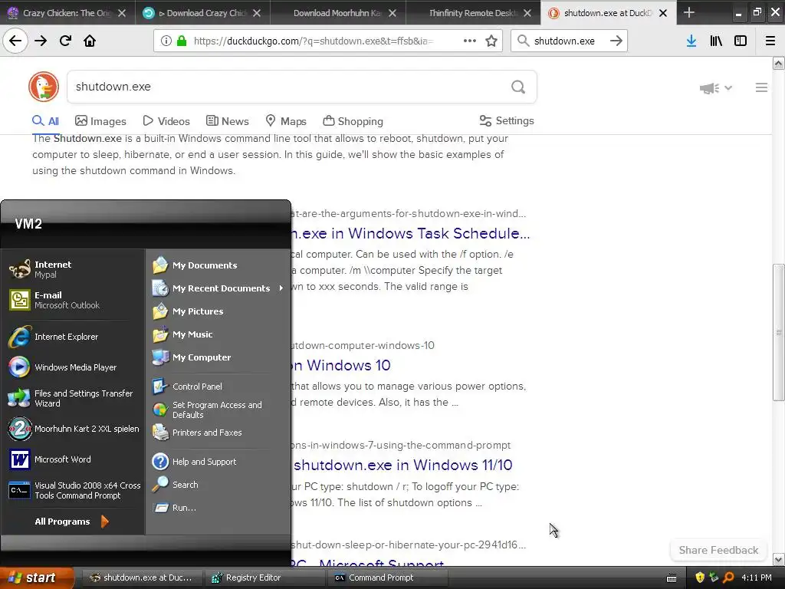Expand All Programs list
The image size is (785, 589).
[x=72, y=522]
